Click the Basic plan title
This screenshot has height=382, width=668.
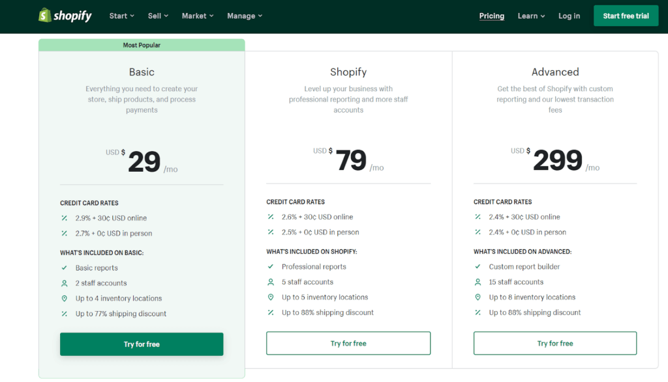[x=142, y=72]
